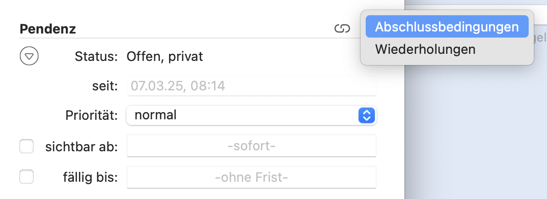Click the Pendenz section heading
This screenshot has width=547, height=199.
48,29
